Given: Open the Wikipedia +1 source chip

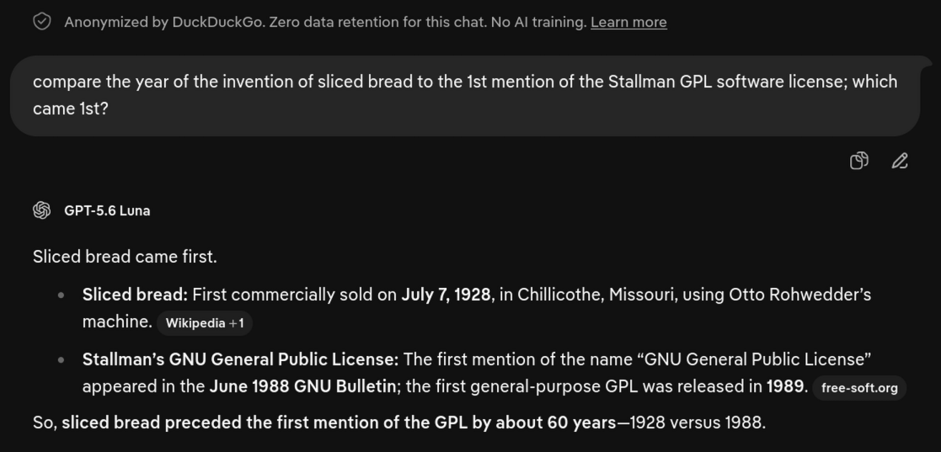Looking at the screenshot, I should click(x=205, y=323).
